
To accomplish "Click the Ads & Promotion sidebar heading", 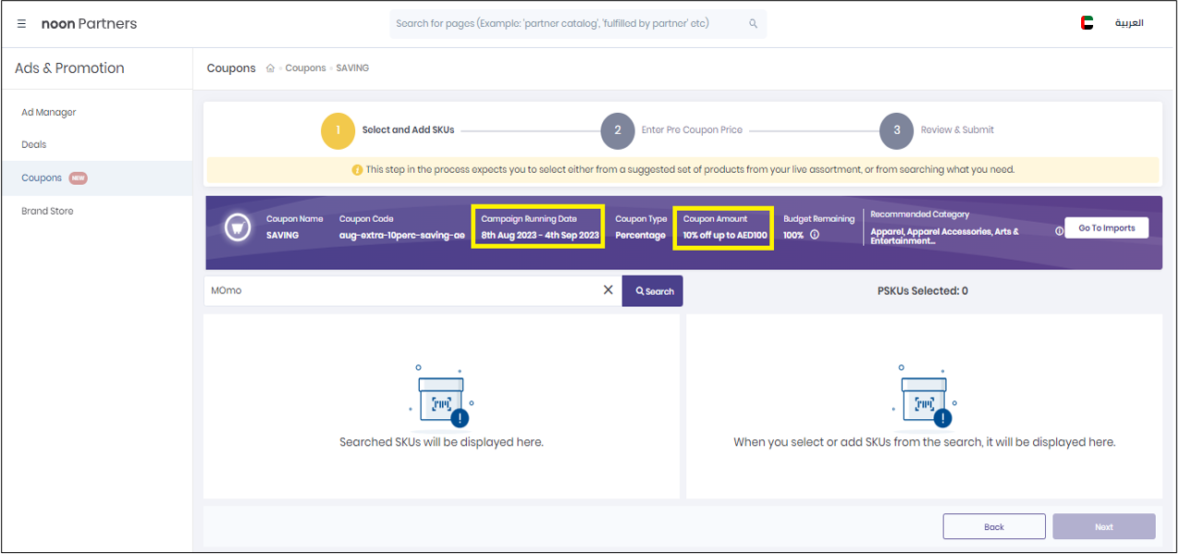I will coord(69,68).
